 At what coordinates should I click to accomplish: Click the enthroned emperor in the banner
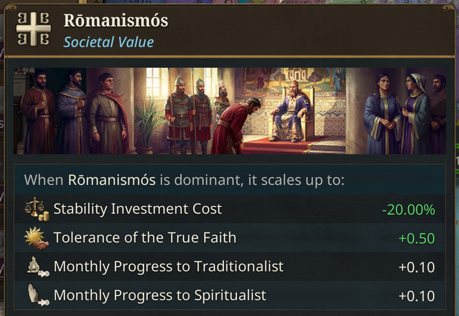(x=294, y=108)
